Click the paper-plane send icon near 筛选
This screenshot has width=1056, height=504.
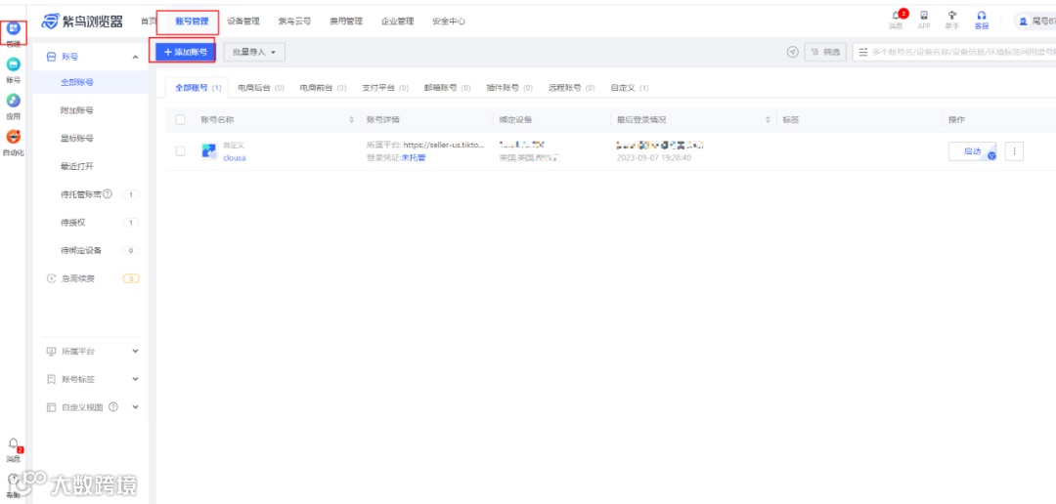(793, 52)
